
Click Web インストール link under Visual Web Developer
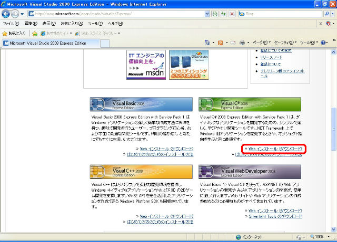tap(275, 211)
